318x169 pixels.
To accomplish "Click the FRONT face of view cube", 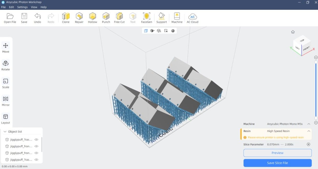I will 306,48.
